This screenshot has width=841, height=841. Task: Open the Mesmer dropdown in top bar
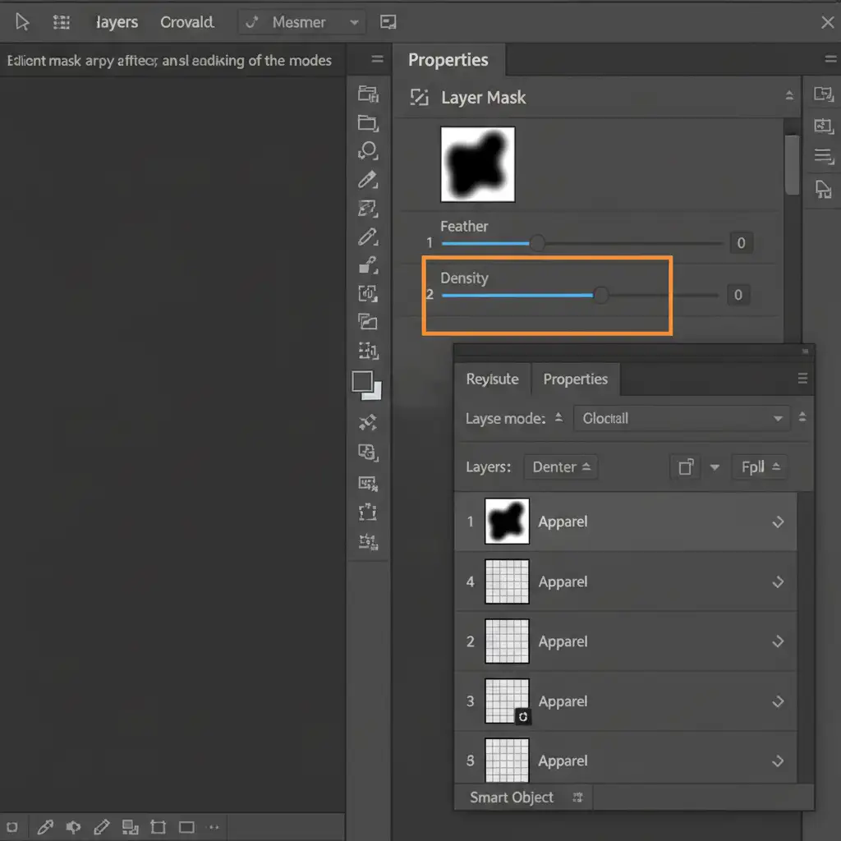click(x=301, y=22)
